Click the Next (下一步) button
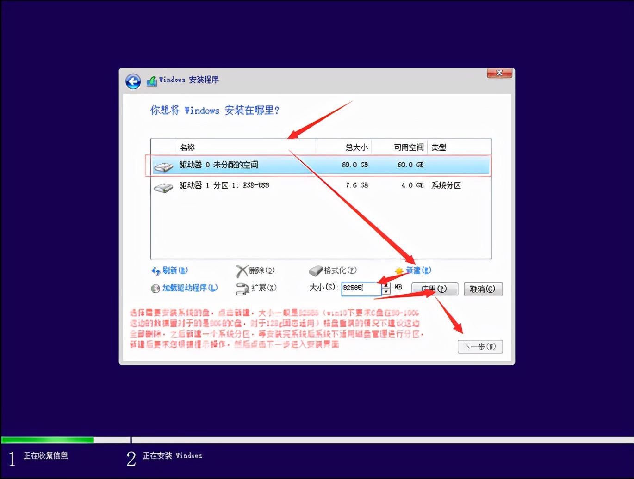Screen dimensions: 634x479 480,346
